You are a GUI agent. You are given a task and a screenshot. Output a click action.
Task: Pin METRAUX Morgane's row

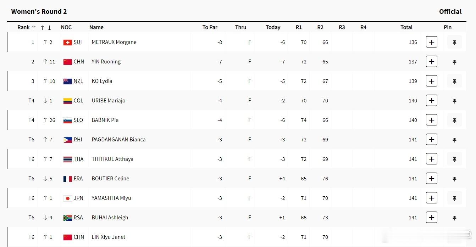pos(454,42)
